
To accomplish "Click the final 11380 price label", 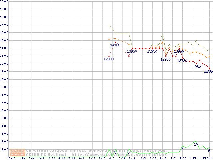I will pos(208,71).
